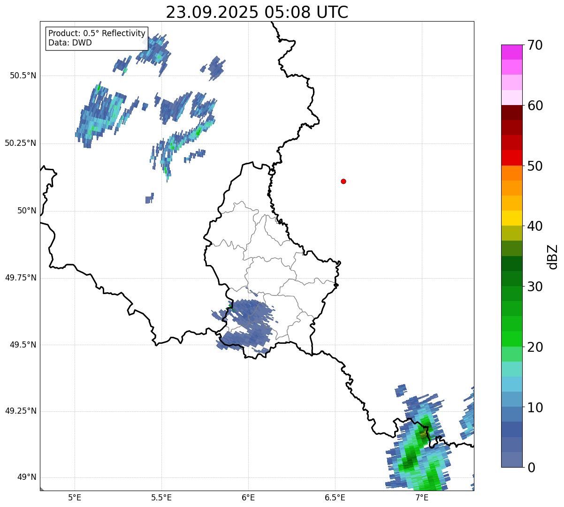Click the small isolated echo near 50°N, 5.4°E
This screenshot has width=564, height=507.
[150, 198]
